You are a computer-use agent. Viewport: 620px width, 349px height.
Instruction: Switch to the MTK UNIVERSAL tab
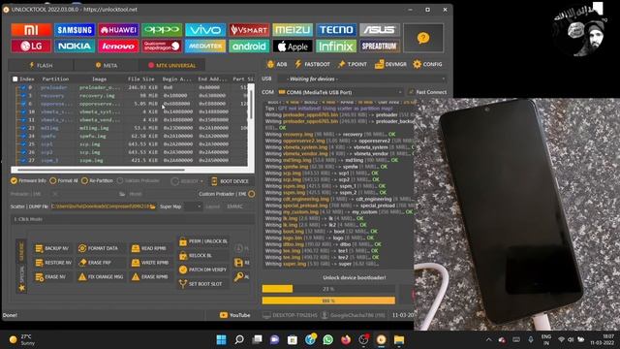tap(172, 65)
